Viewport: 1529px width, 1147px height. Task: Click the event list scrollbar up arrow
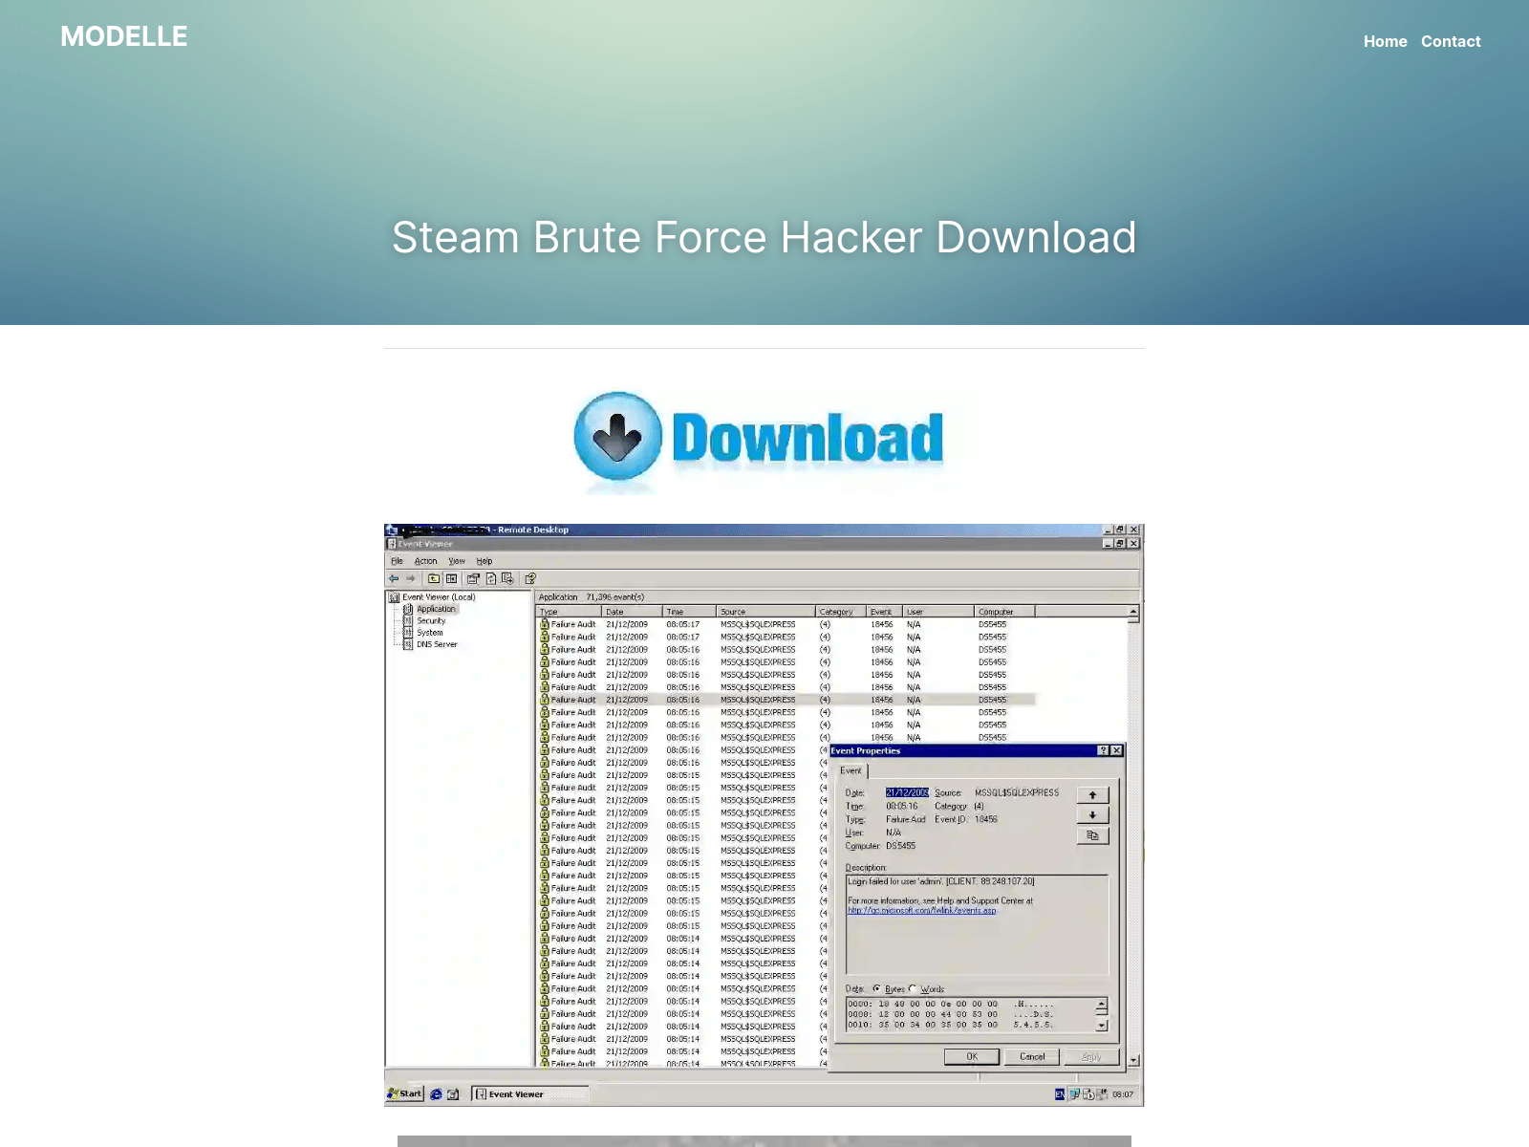pyautogui.click(x=1133, y=612)
